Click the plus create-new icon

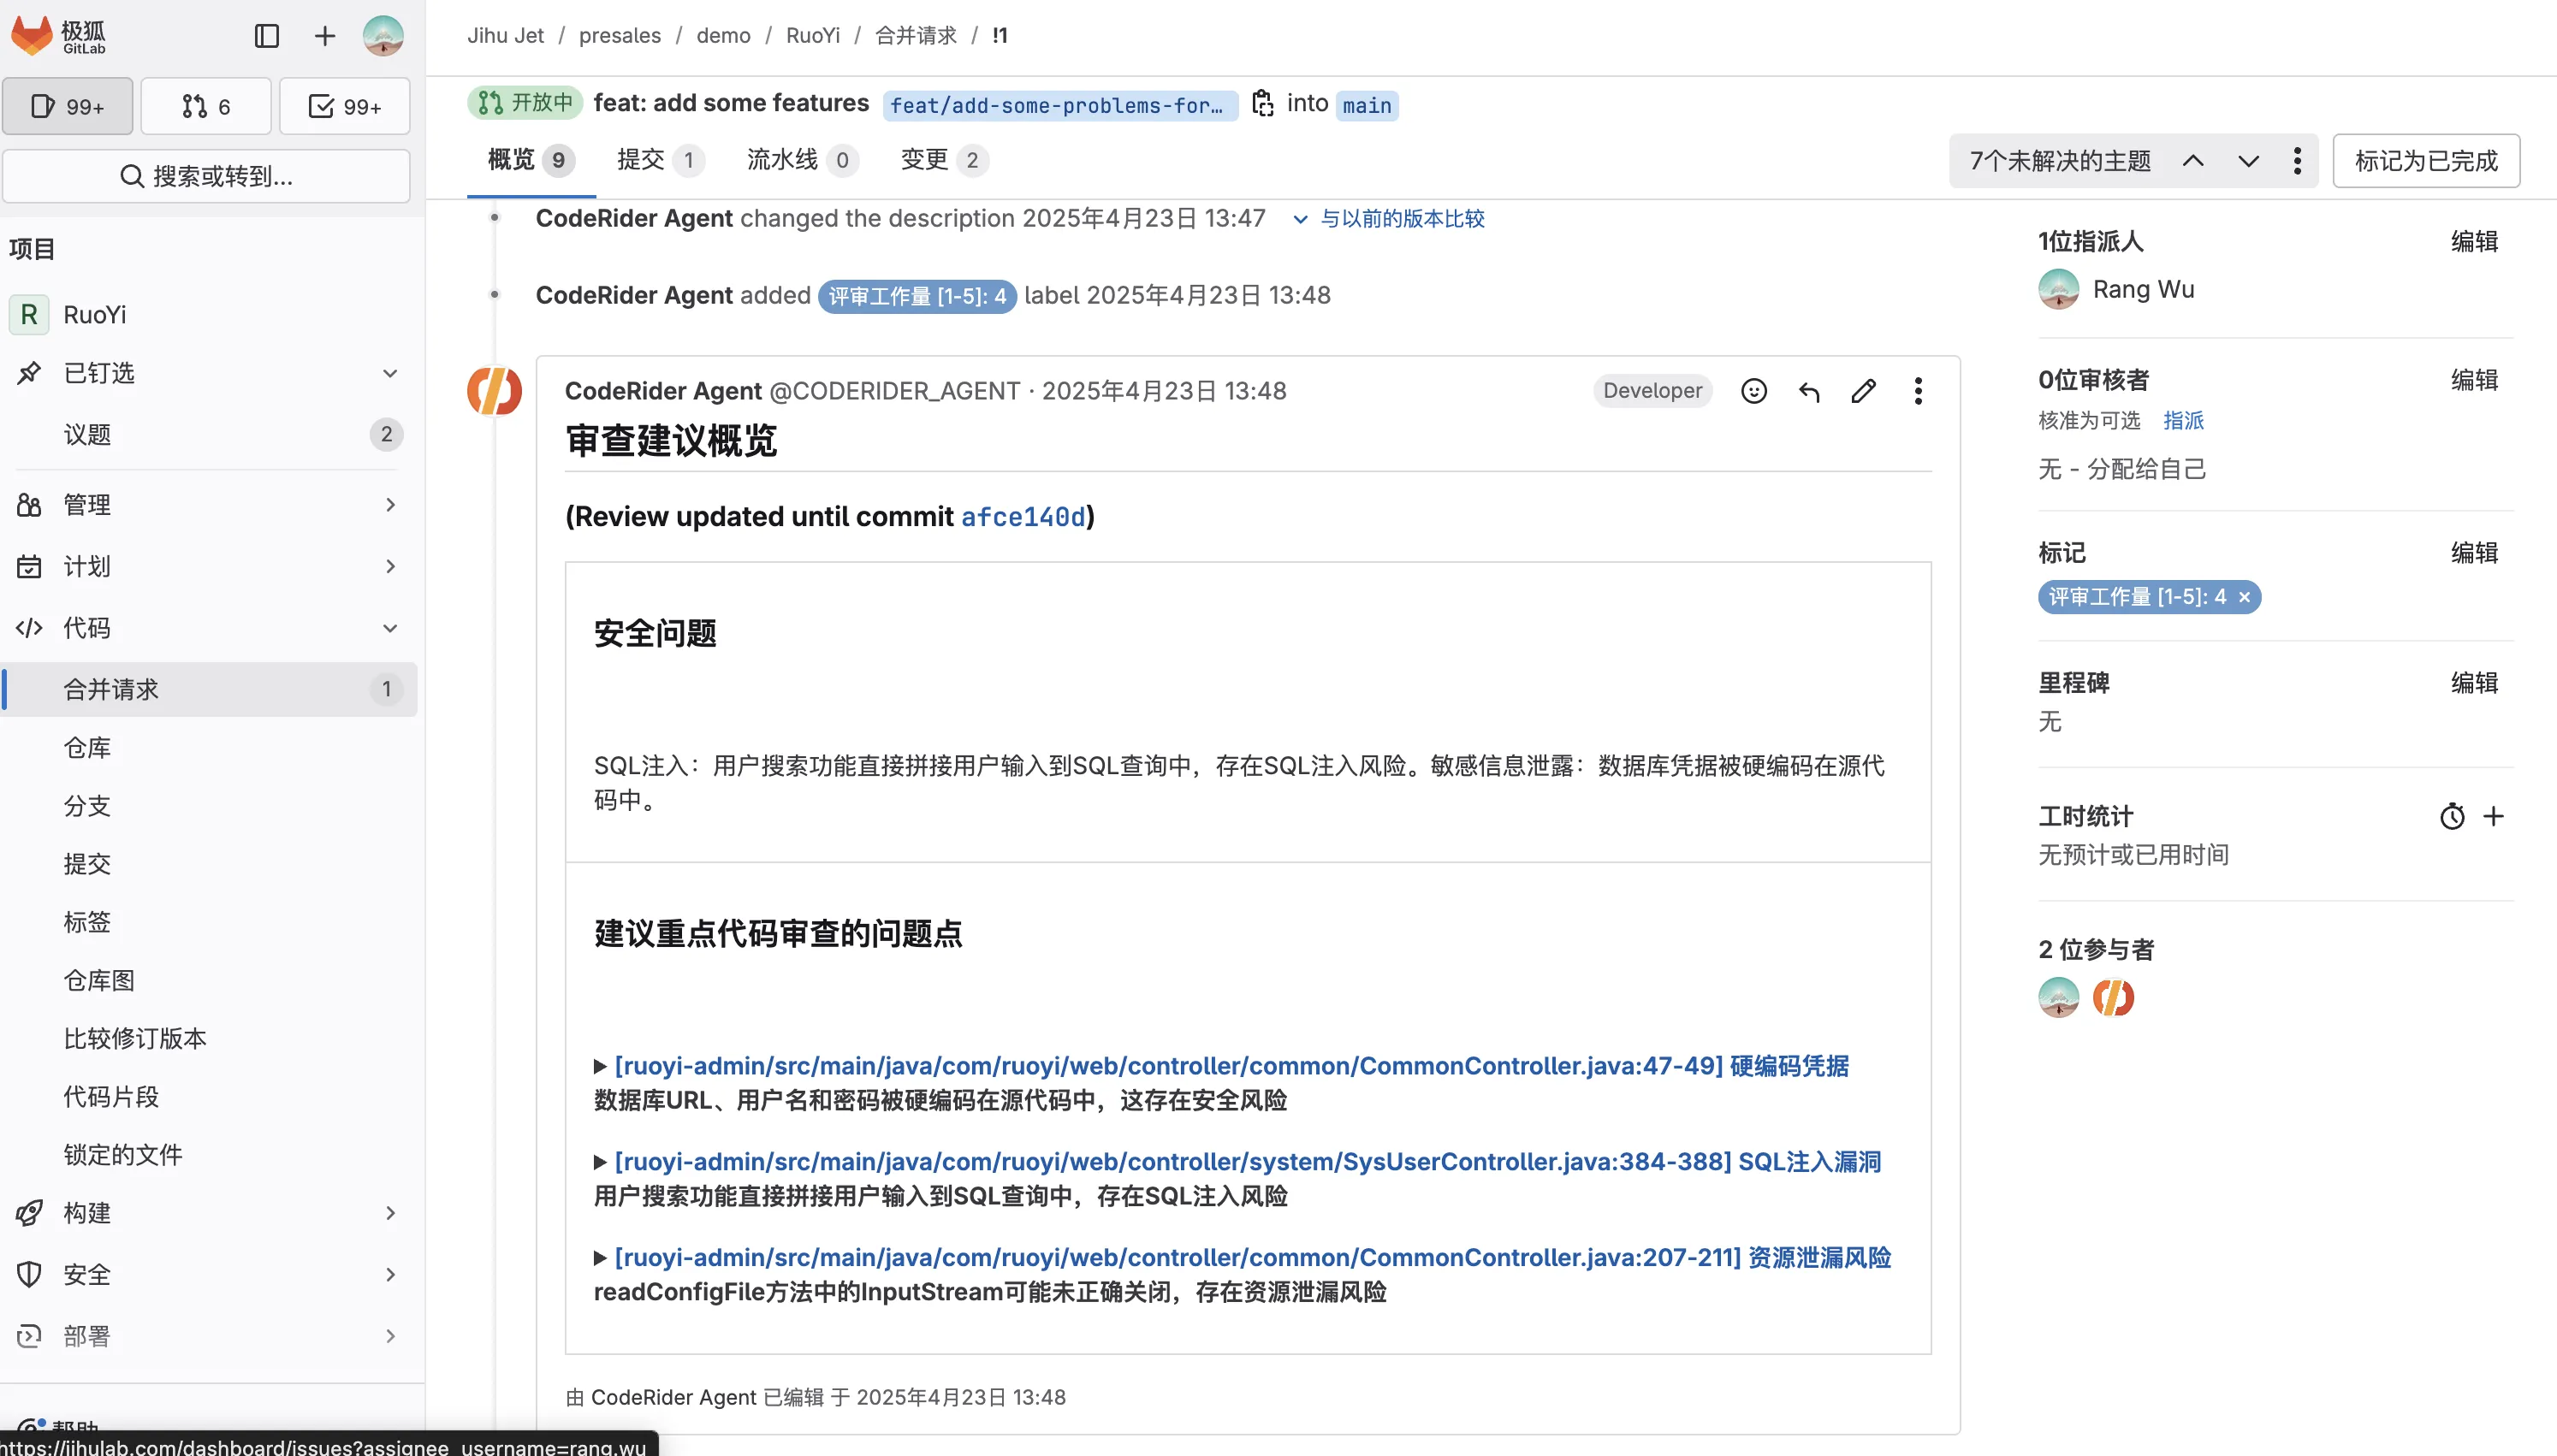[x=325, y=36]
